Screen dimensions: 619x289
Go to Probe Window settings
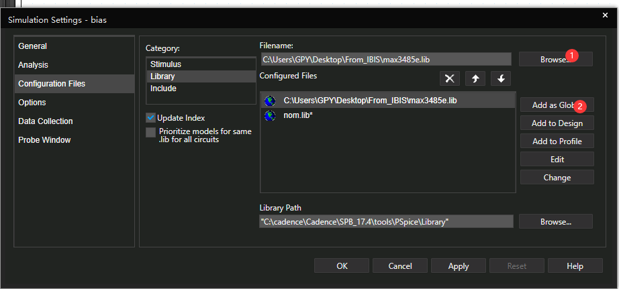click(44, 140)
